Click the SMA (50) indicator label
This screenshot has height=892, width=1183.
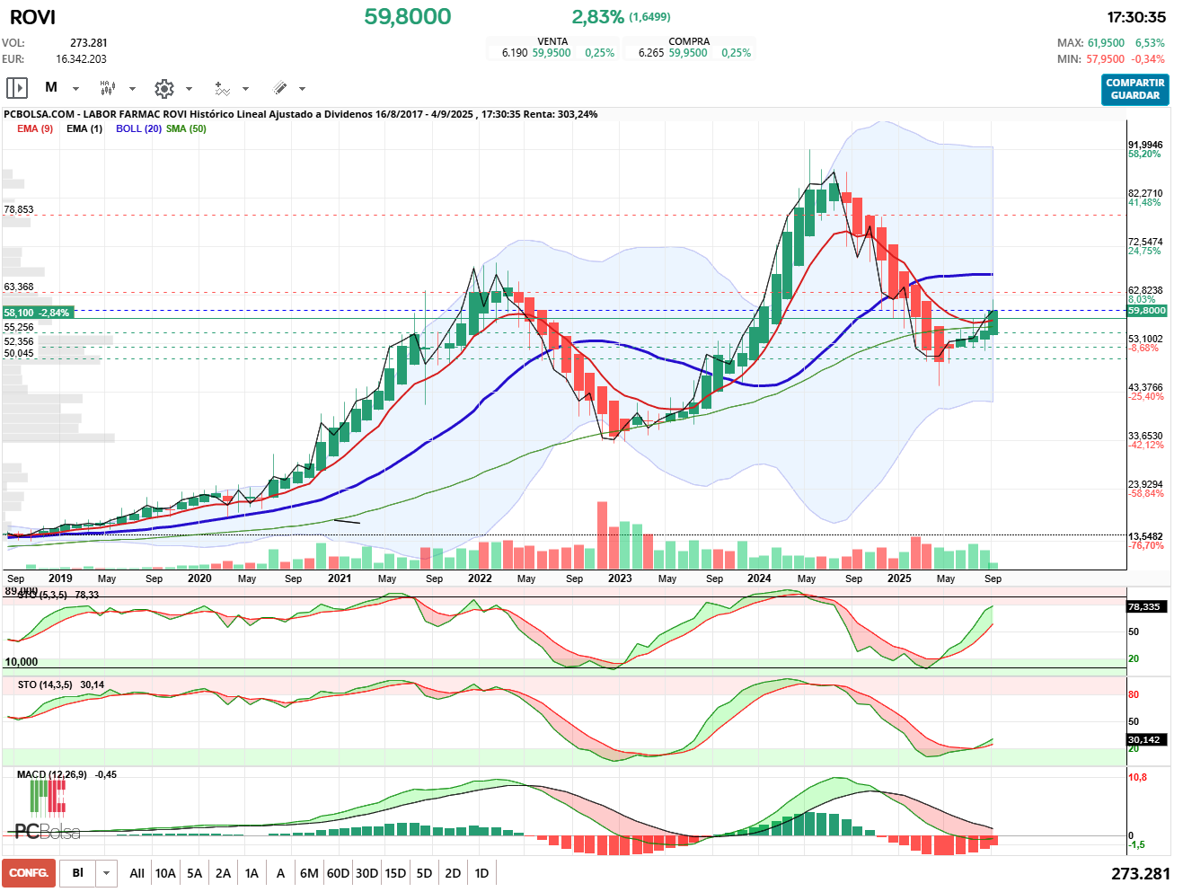[x=186, y=128]
